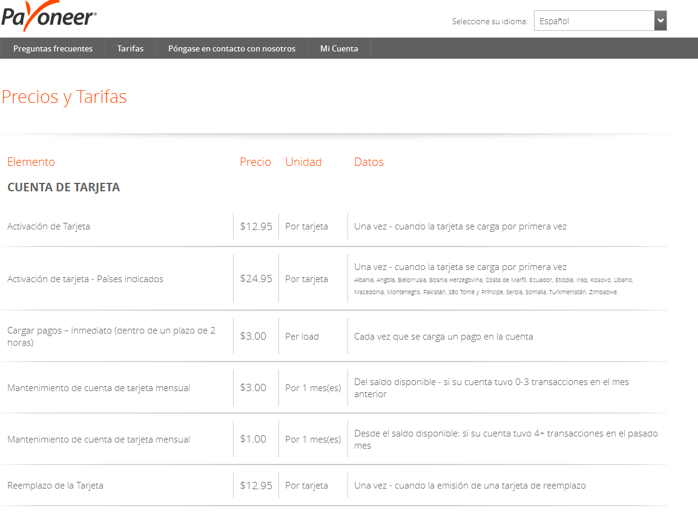
Task: Open the language dropdown arrow
Action: click(660, 21)
